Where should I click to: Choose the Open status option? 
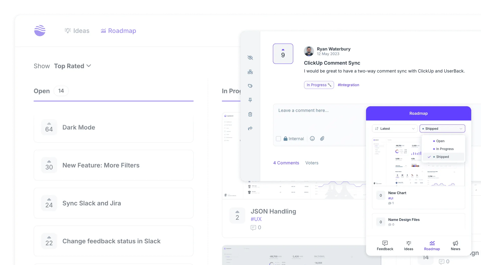coord(440,141)
